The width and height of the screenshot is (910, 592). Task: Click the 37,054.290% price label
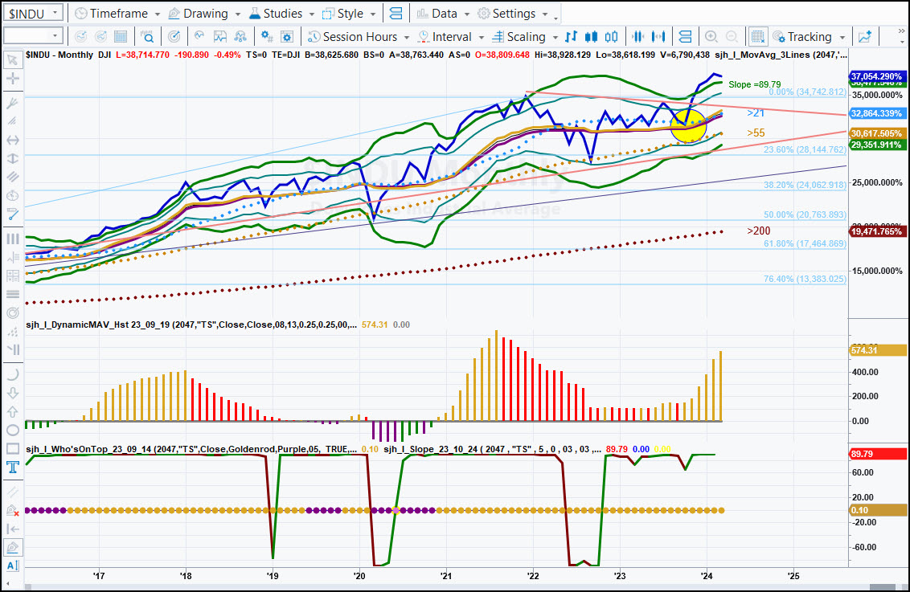[876, 76]
